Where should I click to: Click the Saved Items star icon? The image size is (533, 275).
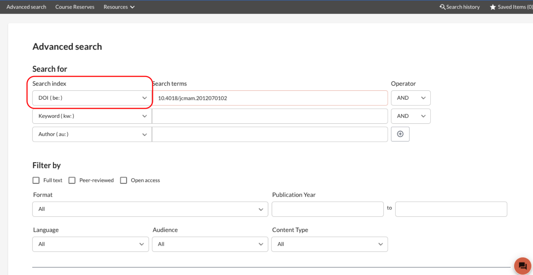(493, 7)
